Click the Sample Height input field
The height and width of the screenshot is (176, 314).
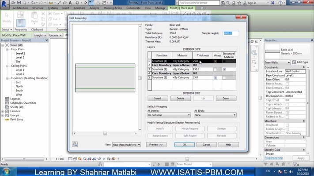tap(231, 33)
